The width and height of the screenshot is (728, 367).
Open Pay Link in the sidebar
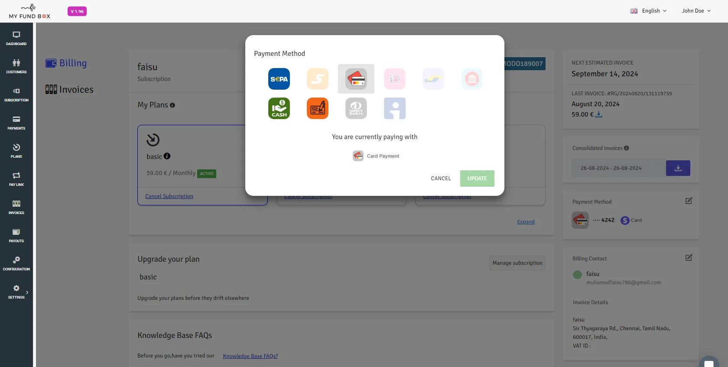click(x=16, y=179)
